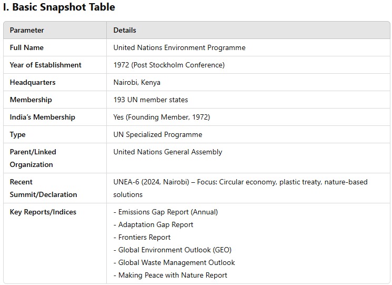
Task: Click 'Recent Summit/Declaration' label
Action: (43, 188)
